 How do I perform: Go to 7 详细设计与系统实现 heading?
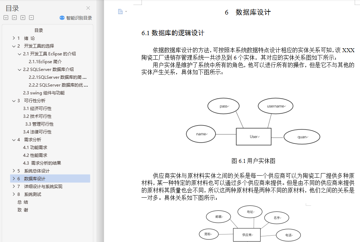point(40,186)
